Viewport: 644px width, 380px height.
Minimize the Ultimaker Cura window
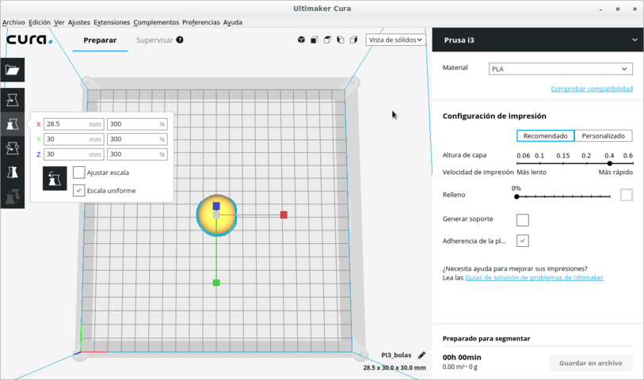pyautogui.click(x=600, y=9)
